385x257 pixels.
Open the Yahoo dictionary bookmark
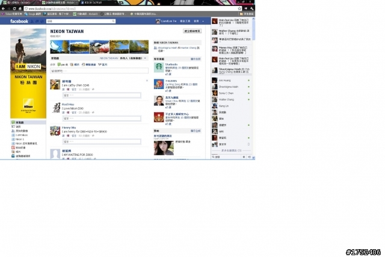(11, 14)
